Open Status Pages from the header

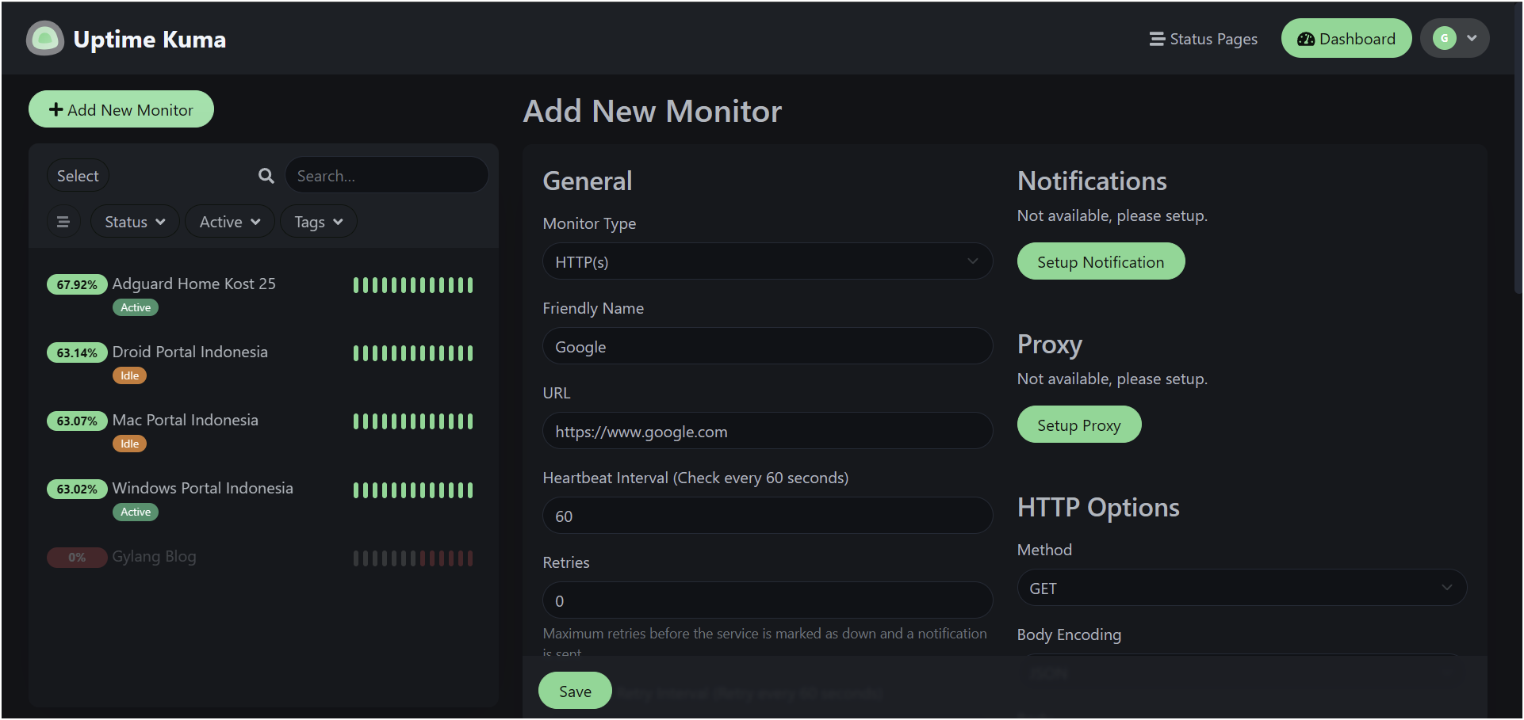pyautogui.click(x=1203, y=39)
